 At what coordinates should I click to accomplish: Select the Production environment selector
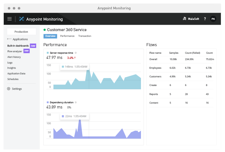tap(21, 32)
